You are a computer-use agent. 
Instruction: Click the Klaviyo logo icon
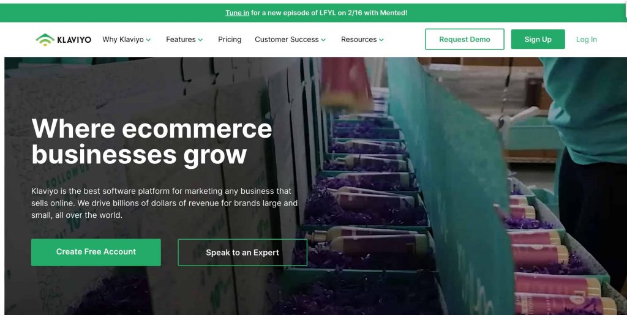[45, 40]
